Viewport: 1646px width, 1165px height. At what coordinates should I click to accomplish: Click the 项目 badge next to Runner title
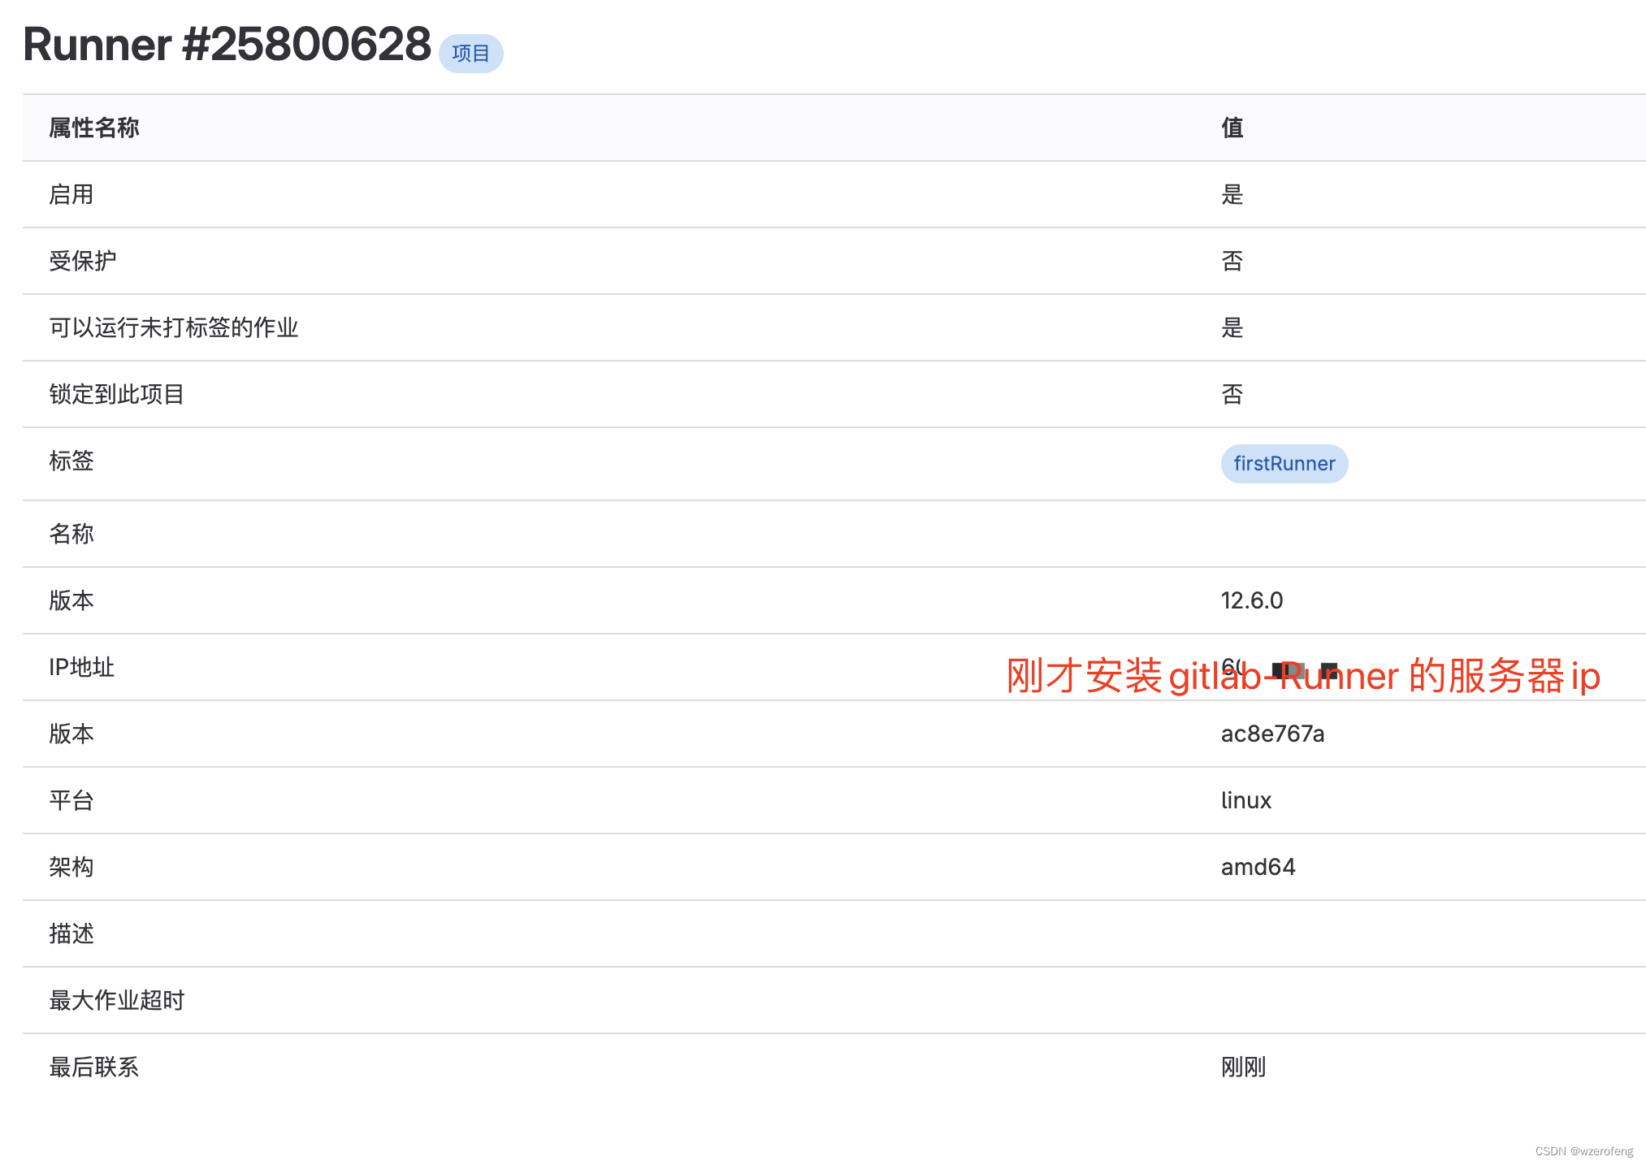tap(470, 54)
